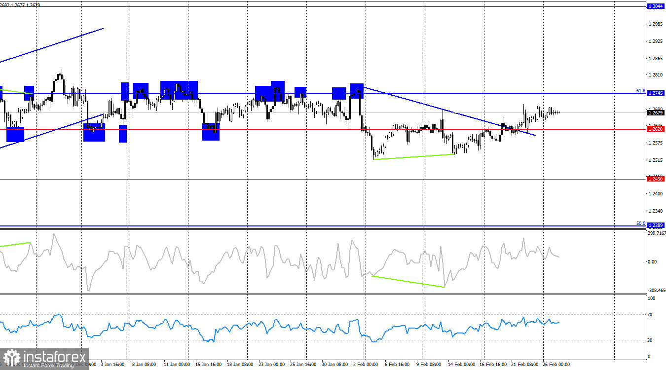Click the 299.7167 indicator scale value

(656, 233)
